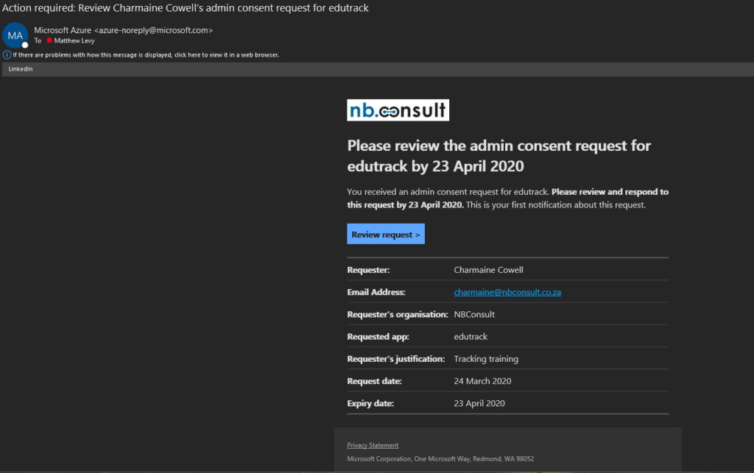
Task: Click the email subject line
Action: [185, 7]
